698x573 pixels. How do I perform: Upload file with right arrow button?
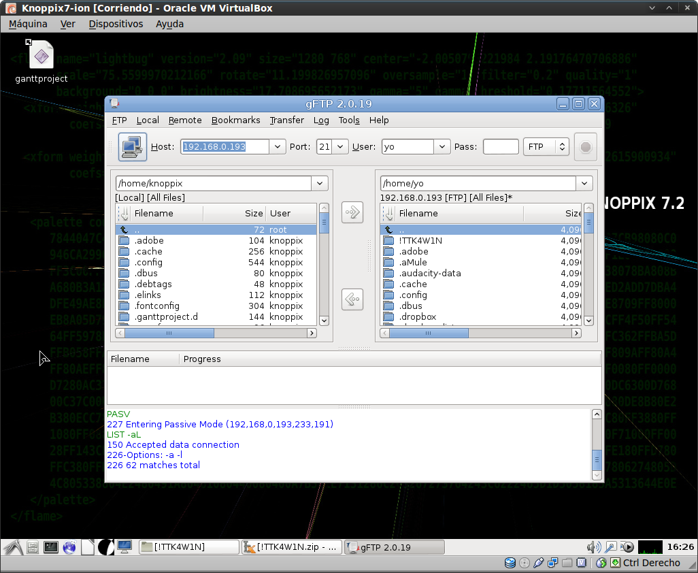coord(352,212)
